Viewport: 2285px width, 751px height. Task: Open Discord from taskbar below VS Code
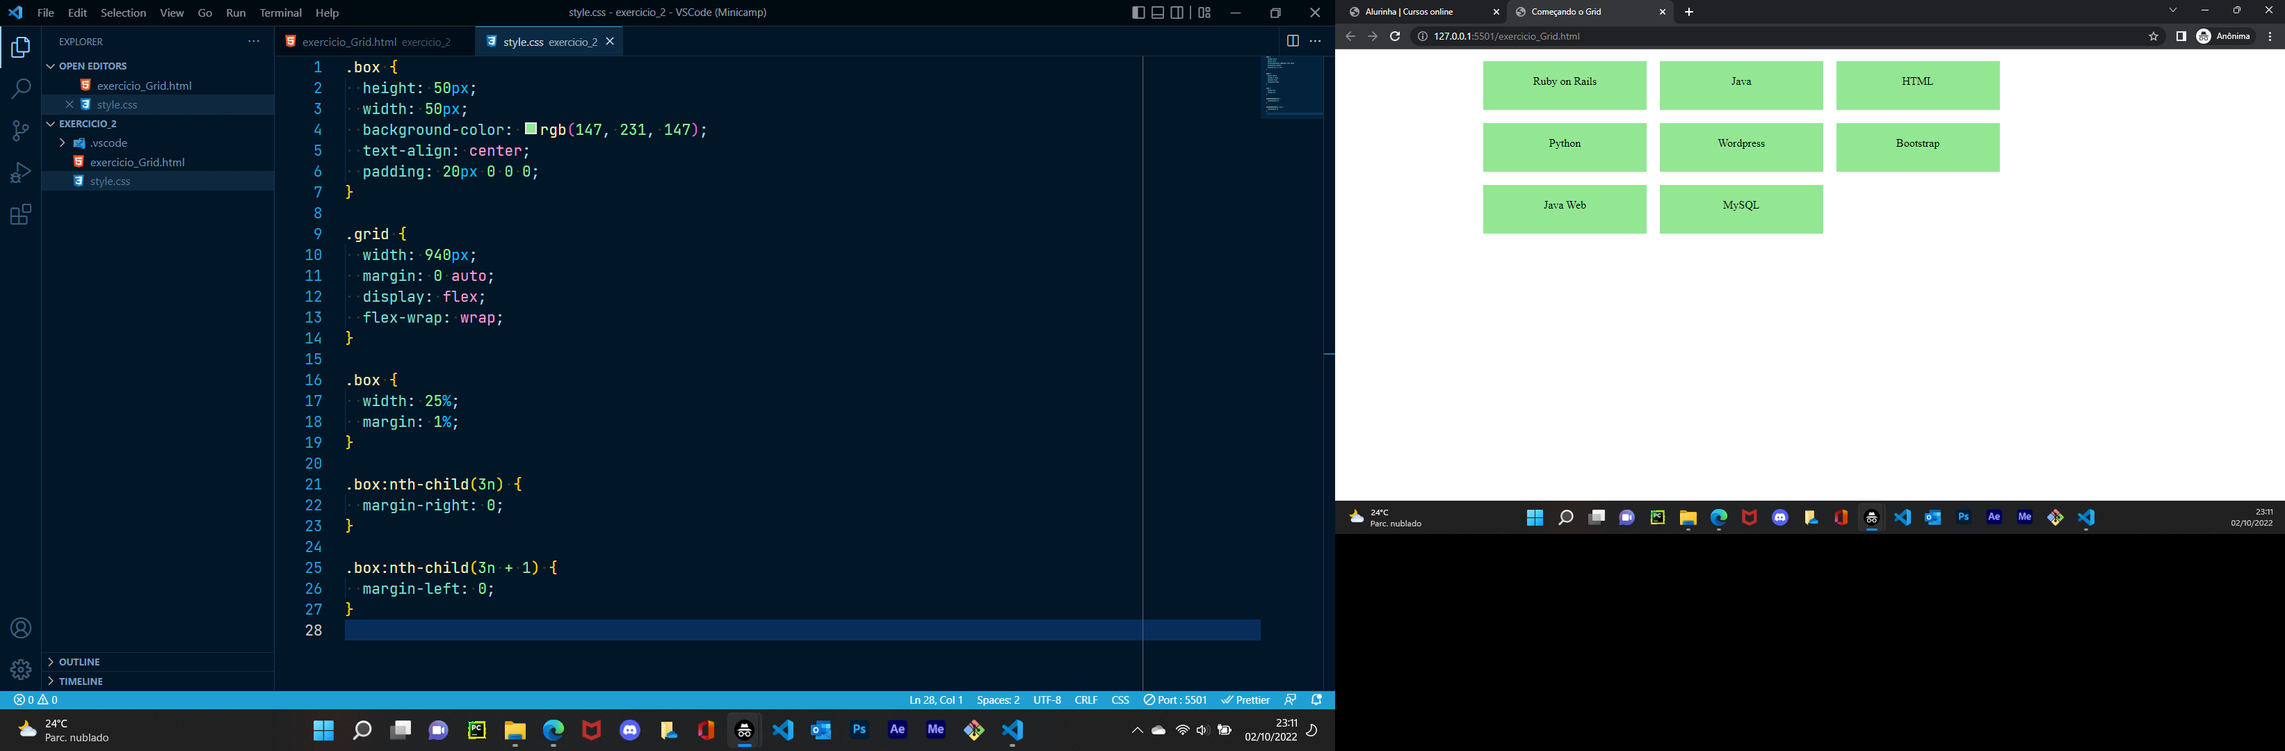tap(630, 731)
